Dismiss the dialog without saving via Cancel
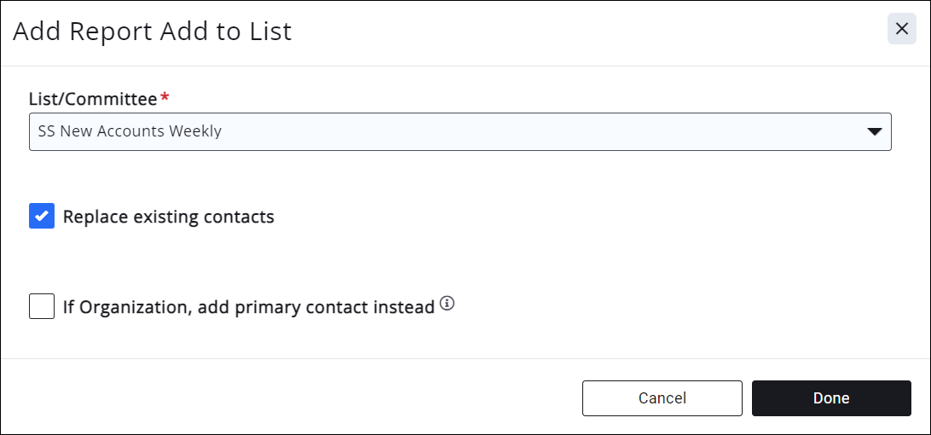Image resolution: width=931 pixels, height=435 pixels. tap(662, 398)
